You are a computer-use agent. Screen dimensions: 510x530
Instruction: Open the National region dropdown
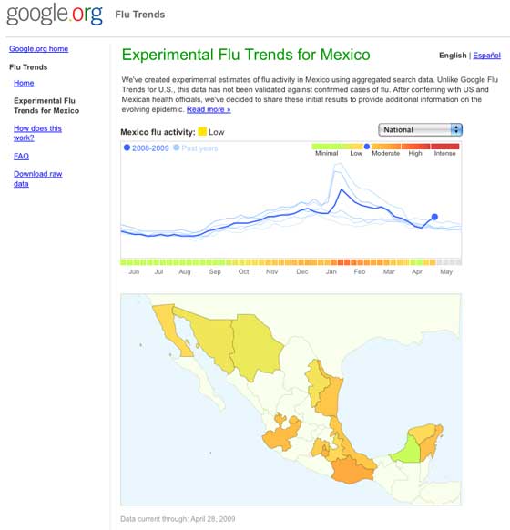tap(420, 130)
